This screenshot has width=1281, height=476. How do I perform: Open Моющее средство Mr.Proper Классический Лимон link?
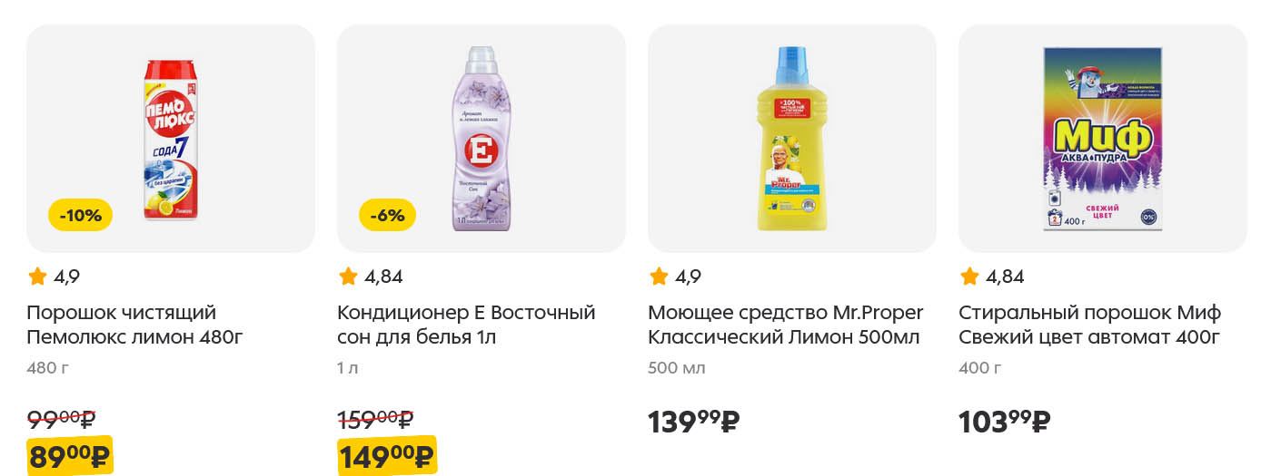[785, 325]
